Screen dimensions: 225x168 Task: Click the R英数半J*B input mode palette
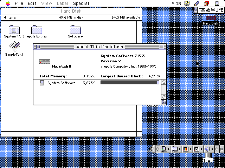[x=211, y=10]
